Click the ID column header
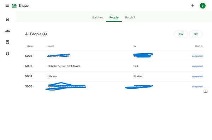The width and height of the screenshot is (212, 140). point(135,47)
